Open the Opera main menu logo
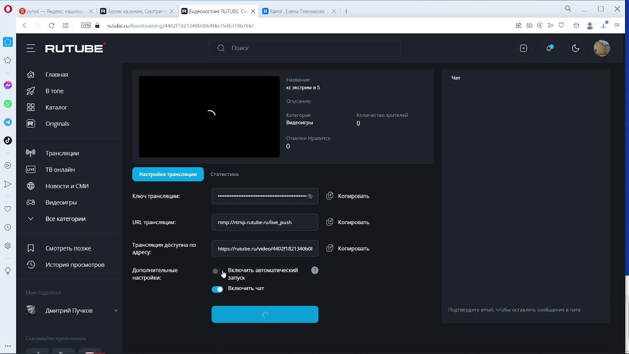Image resolution: width=629 pixels, height=354 pixels. click(8, 9)
